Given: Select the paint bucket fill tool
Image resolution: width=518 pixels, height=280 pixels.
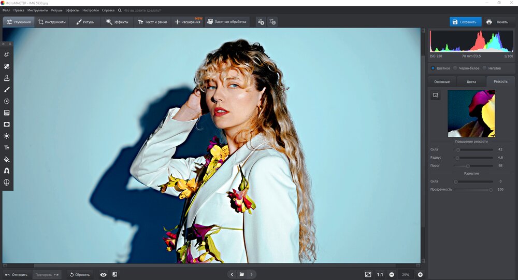Looking at the screenshot, I should coord(7,159).
